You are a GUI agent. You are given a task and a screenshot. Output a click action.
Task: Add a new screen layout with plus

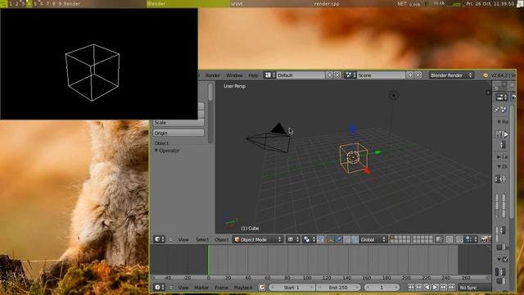330,75
